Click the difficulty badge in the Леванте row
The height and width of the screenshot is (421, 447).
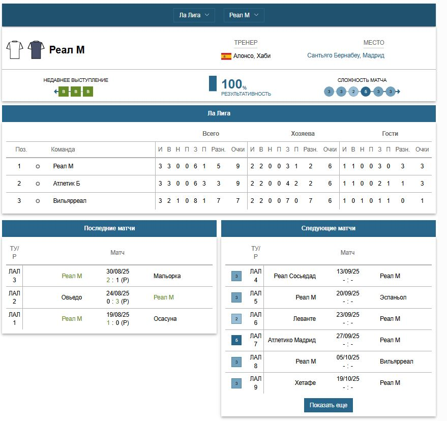tap(236, 319)
